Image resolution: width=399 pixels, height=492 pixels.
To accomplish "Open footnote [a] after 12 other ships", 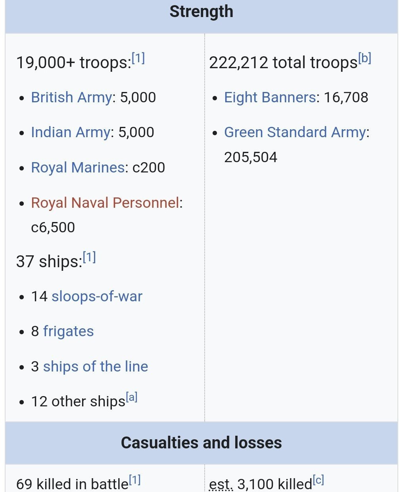I will (x=132, y=398).
